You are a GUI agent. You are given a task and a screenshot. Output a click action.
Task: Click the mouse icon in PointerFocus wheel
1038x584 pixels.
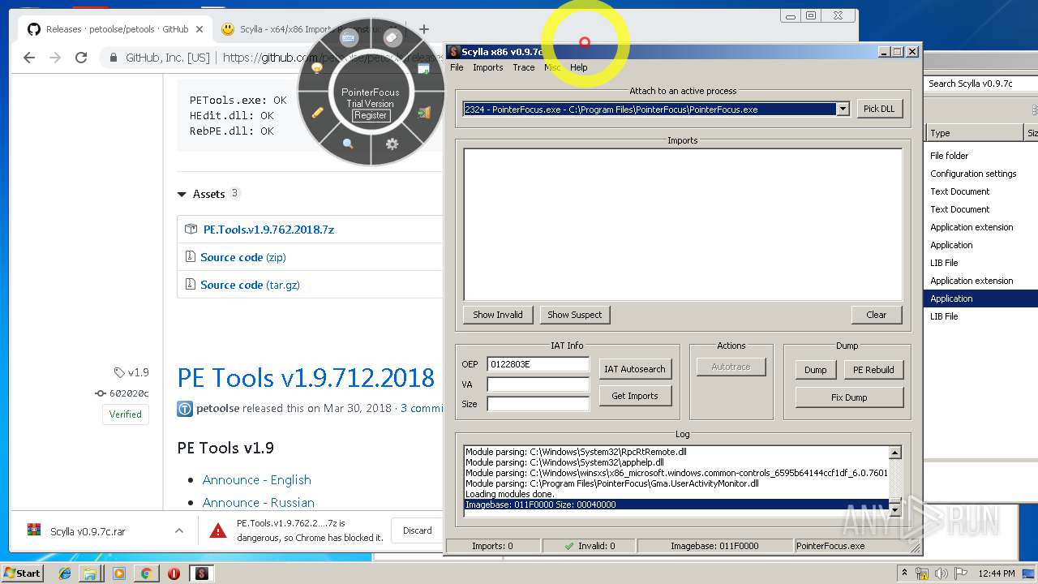pos(391,38)
